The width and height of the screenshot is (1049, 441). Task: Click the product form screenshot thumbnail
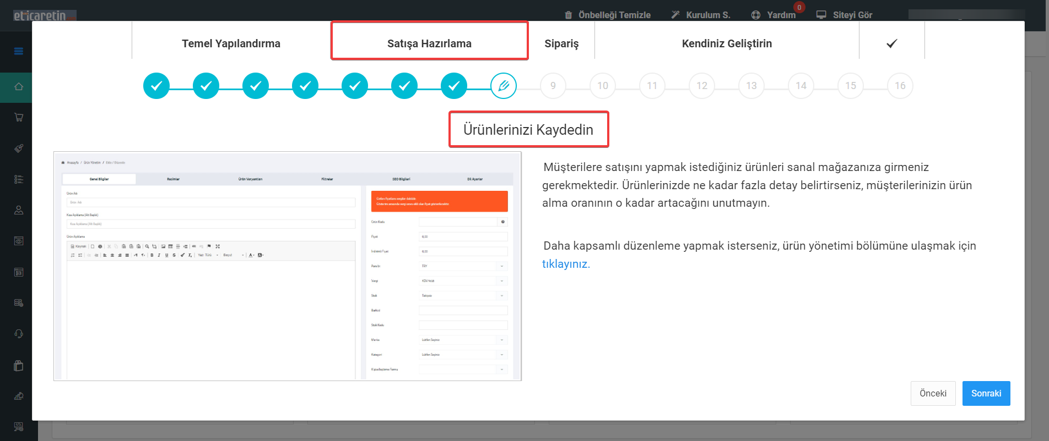point(288,266)
